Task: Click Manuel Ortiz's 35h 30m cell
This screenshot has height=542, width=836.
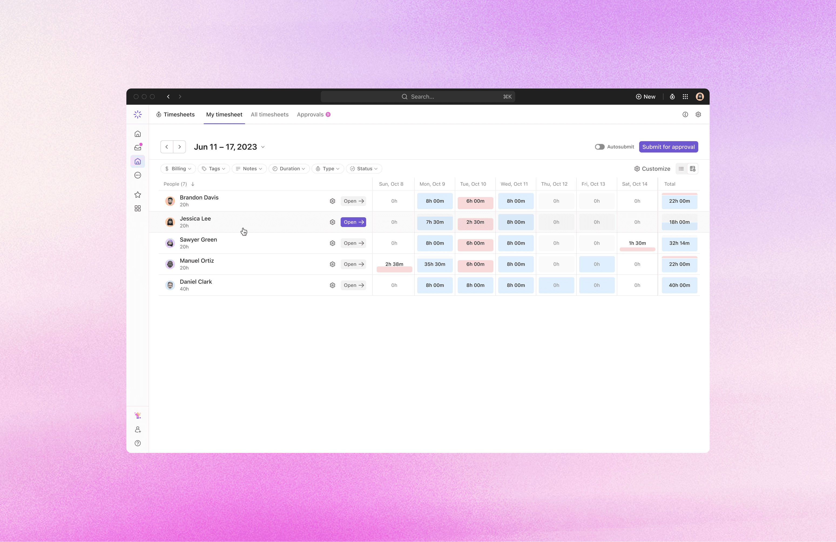Action: click(435, 264)
